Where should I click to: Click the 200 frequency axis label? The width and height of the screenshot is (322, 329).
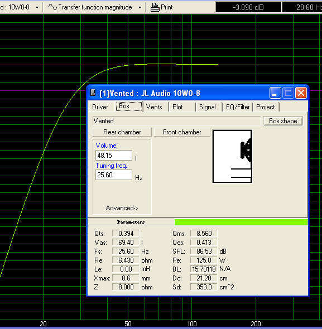coord(256,324)
